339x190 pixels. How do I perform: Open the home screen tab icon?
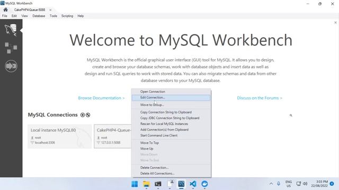click(x=5, y=9)
